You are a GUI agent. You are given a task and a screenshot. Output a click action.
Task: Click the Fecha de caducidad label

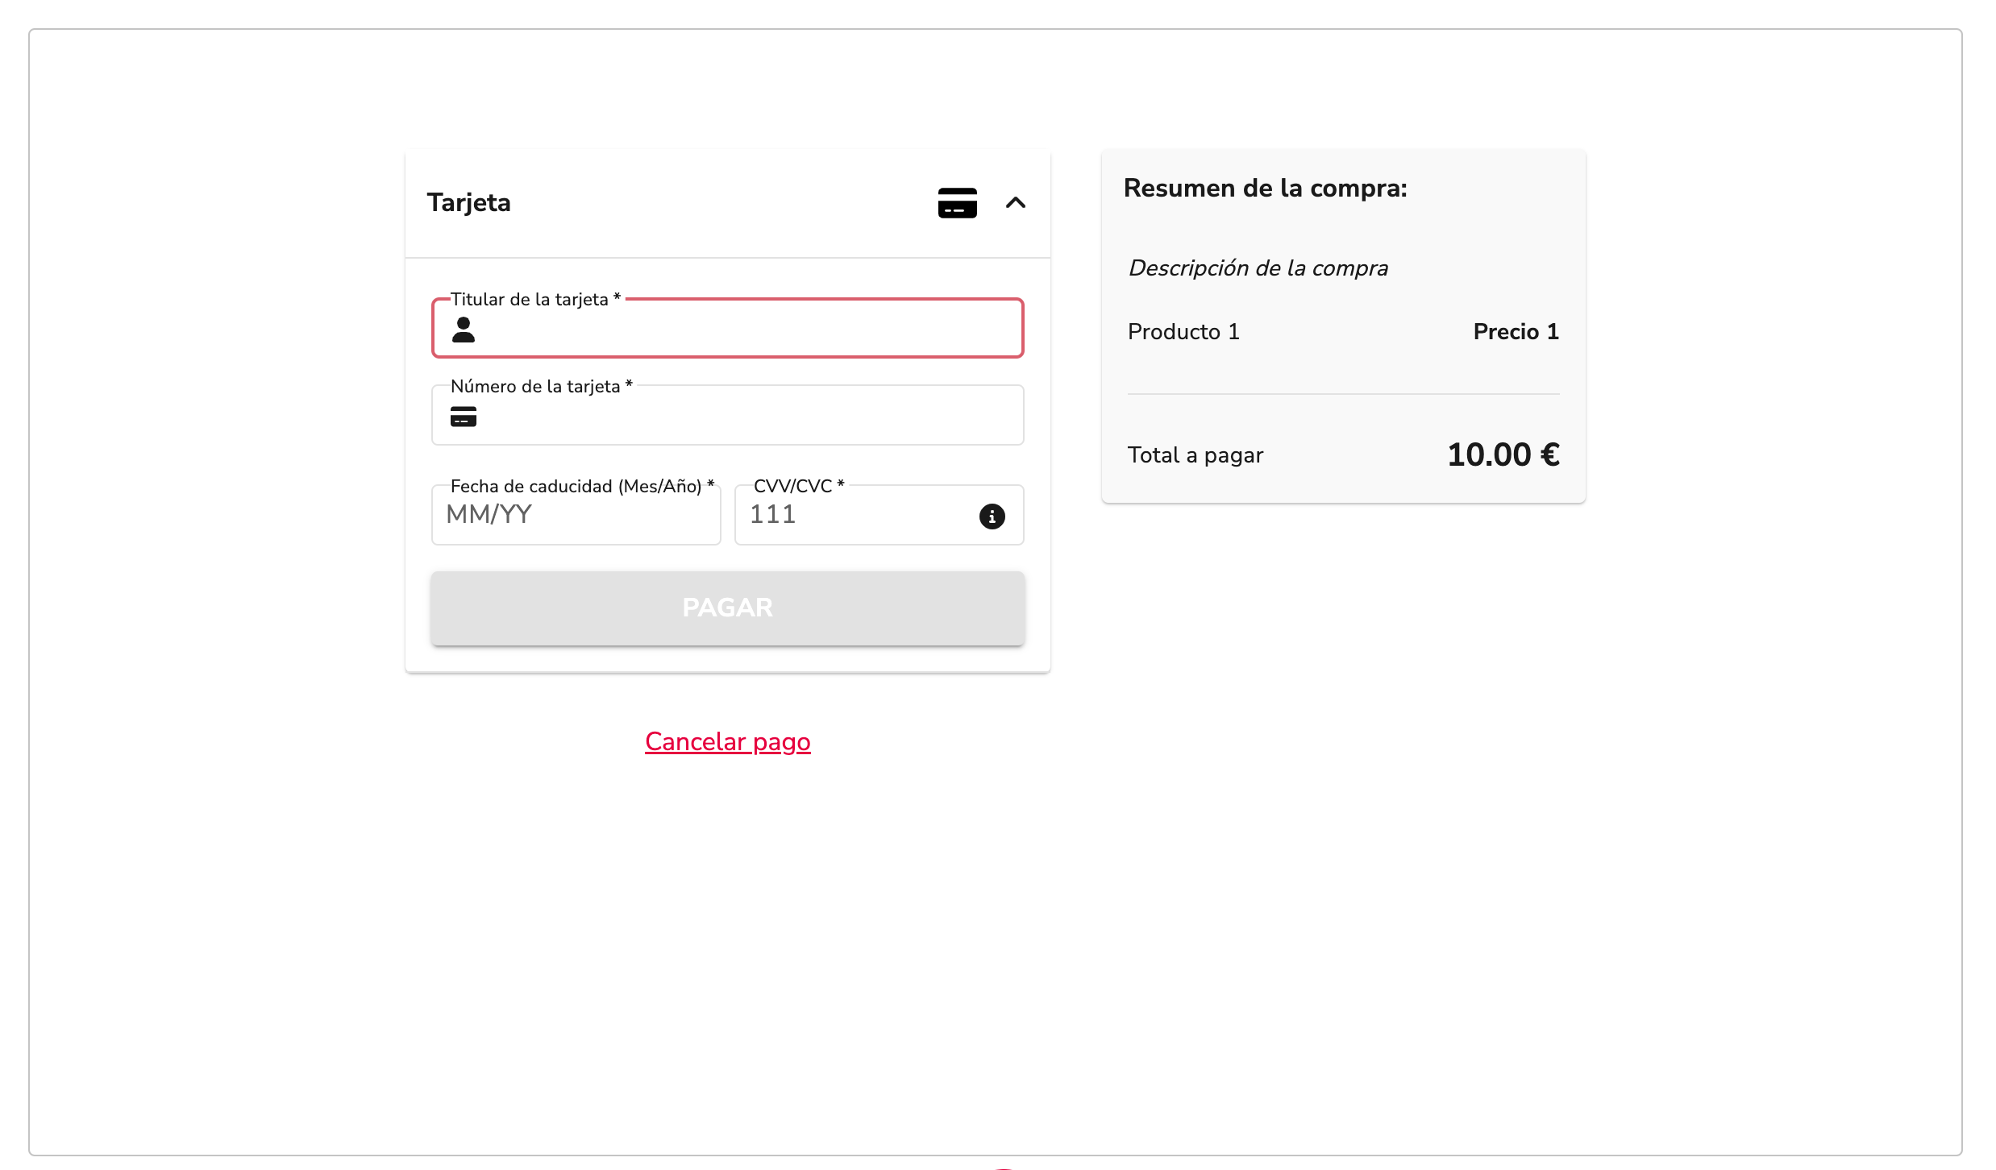(582, 486)
